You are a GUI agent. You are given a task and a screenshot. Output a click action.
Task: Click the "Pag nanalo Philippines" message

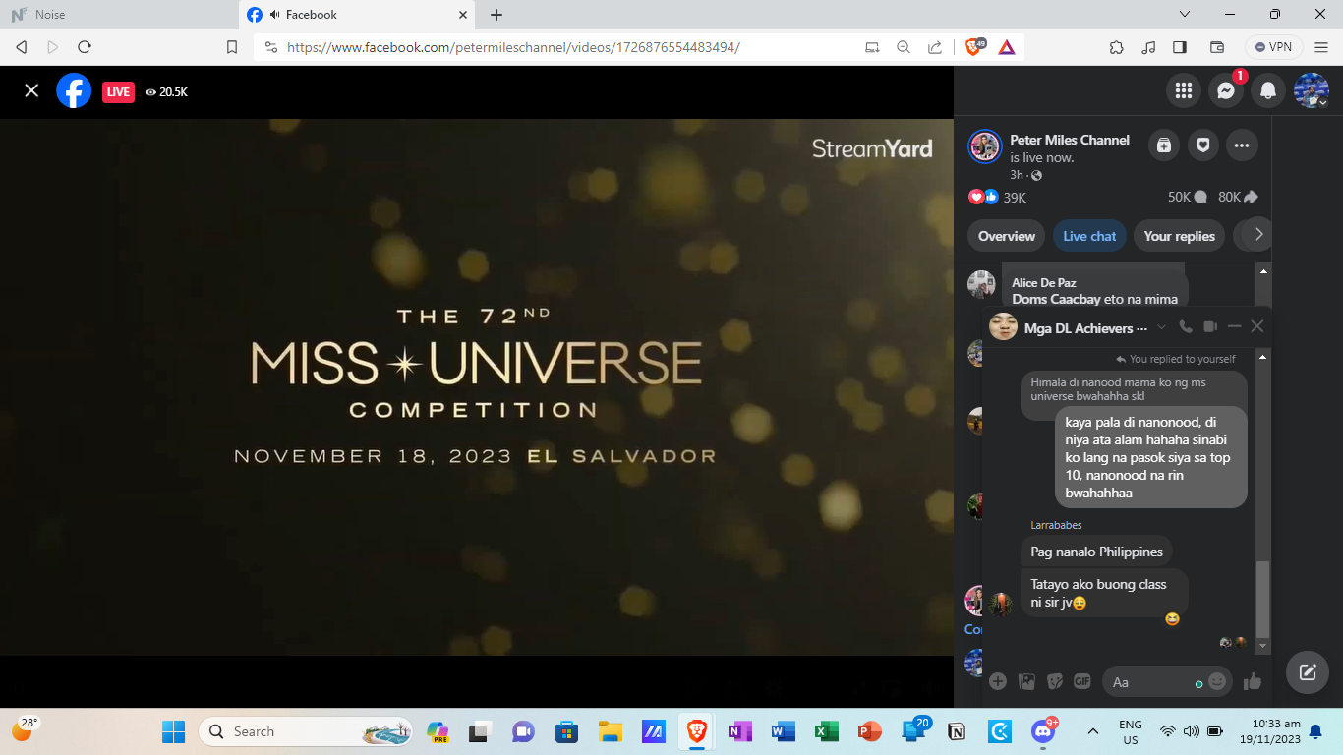(1096, 552)
